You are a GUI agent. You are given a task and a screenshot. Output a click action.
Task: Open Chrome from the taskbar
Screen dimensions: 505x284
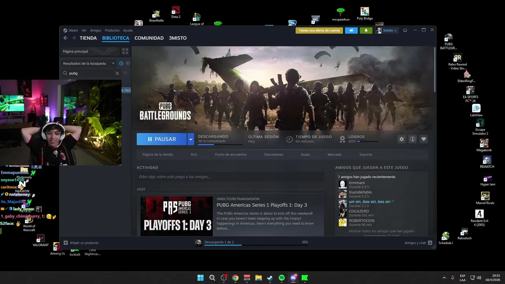(x=236, y=278)
